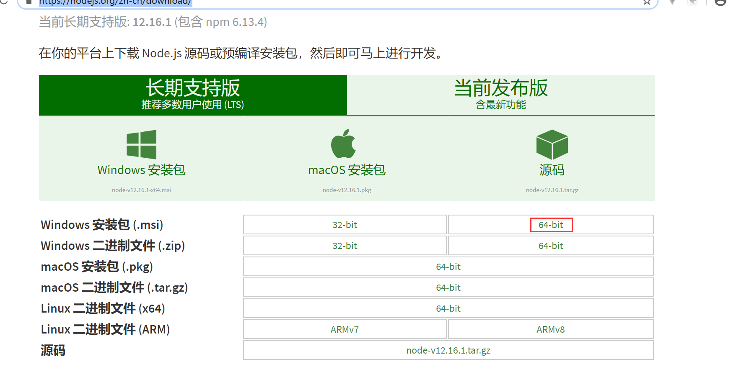The image size is (736, 372).
Task: Open the macOS 安装包 download link
Action: [x=347, y=170]
